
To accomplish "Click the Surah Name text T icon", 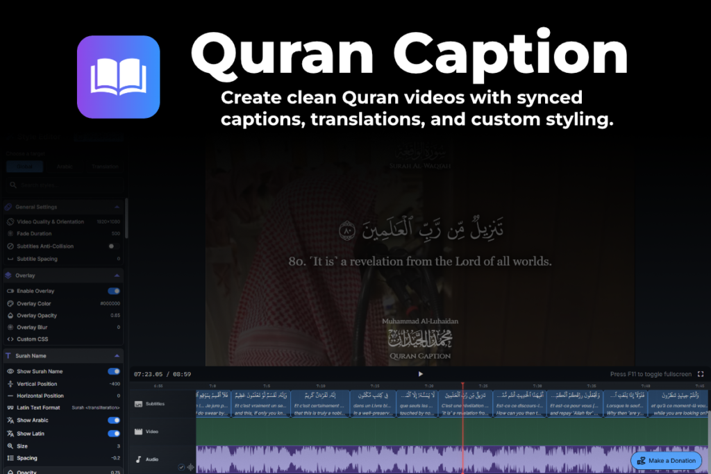I will point(8,356).
